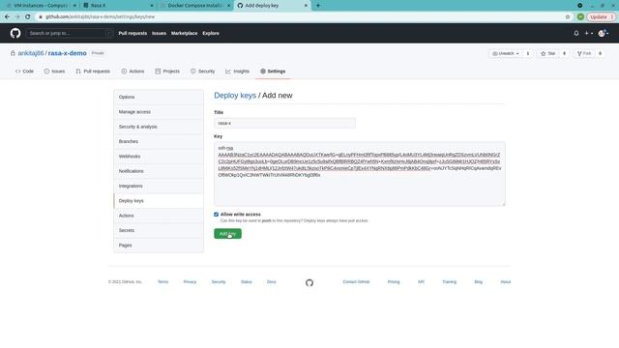
Task: Select Manage access in settings sidebar
Action: pyautogui.click(x=159, y=112)
